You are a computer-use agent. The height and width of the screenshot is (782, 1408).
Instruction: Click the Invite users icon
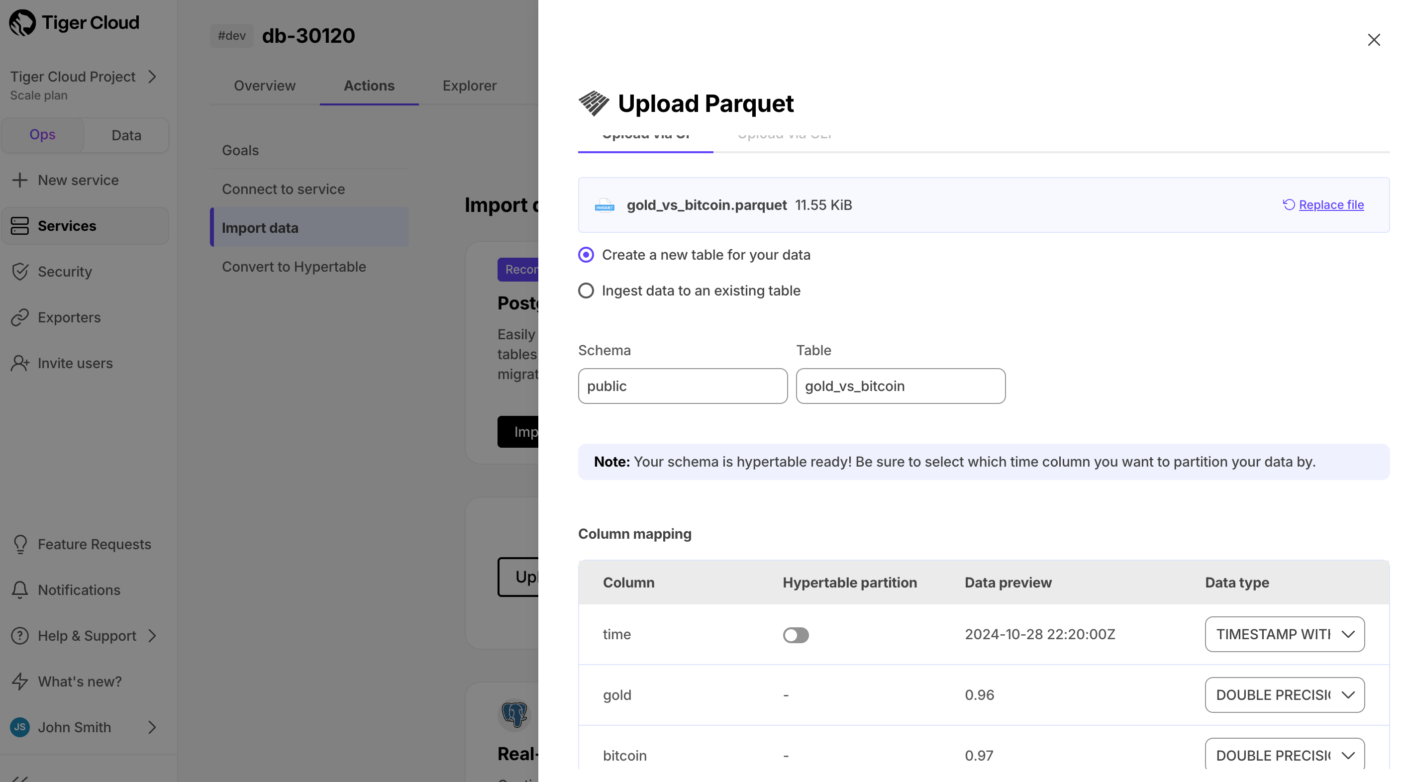20,363
